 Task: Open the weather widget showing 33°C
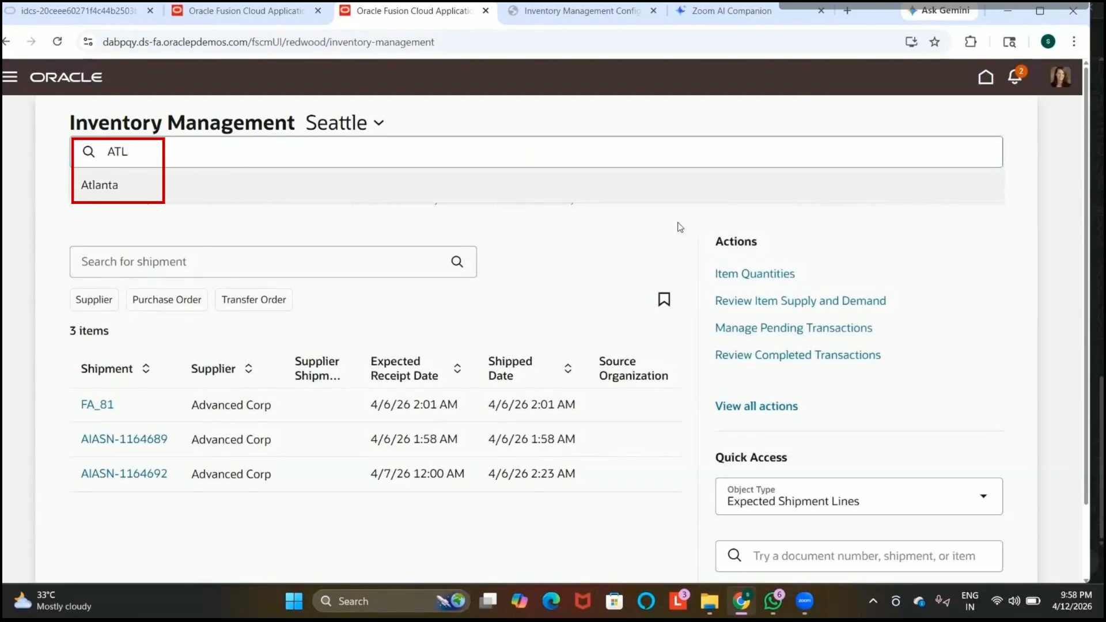(x=53, y=601)
